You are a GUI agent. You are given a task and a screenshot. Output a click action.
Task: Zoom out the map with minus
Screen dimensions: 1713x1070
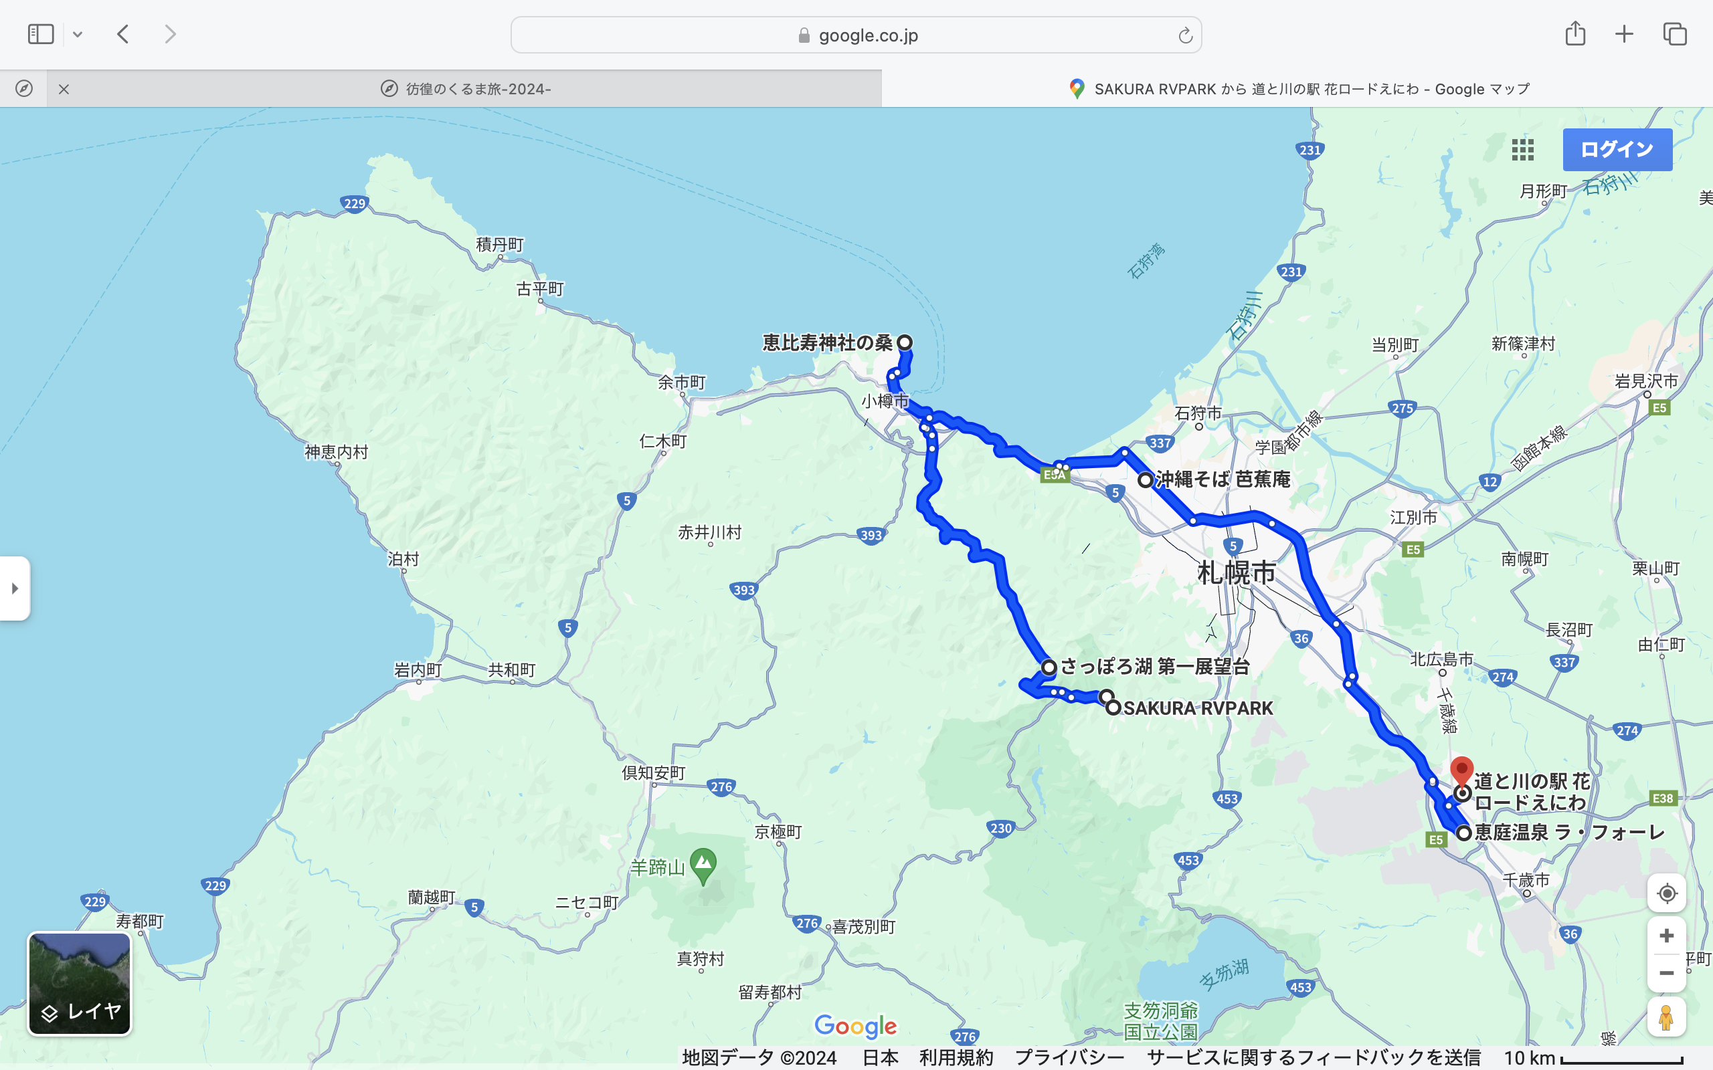[x=1666, y=973]
